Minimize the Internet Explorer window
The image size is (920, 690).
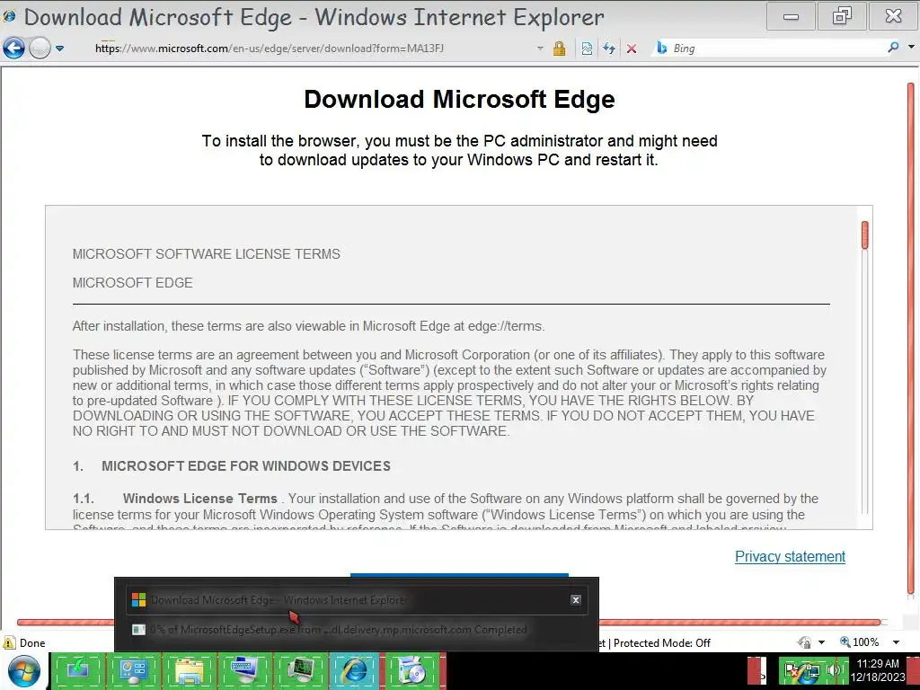coord(791,16)
